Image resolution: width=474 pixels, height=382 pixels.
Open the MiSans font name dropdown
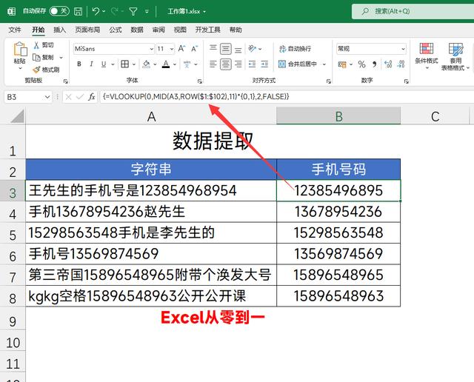pyautogui.click(x=151, y=49)
